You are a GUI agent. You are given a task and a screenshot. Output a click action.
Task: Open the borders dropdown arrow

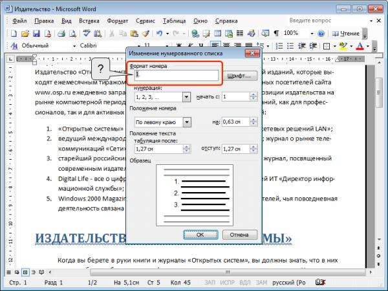tap(334, 46)
